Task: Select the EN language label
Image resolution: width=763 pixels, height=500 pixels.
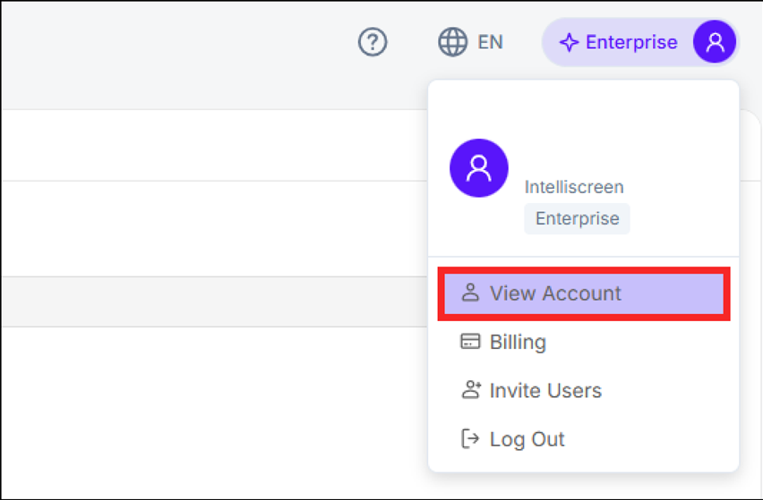Action: [490, 42]
